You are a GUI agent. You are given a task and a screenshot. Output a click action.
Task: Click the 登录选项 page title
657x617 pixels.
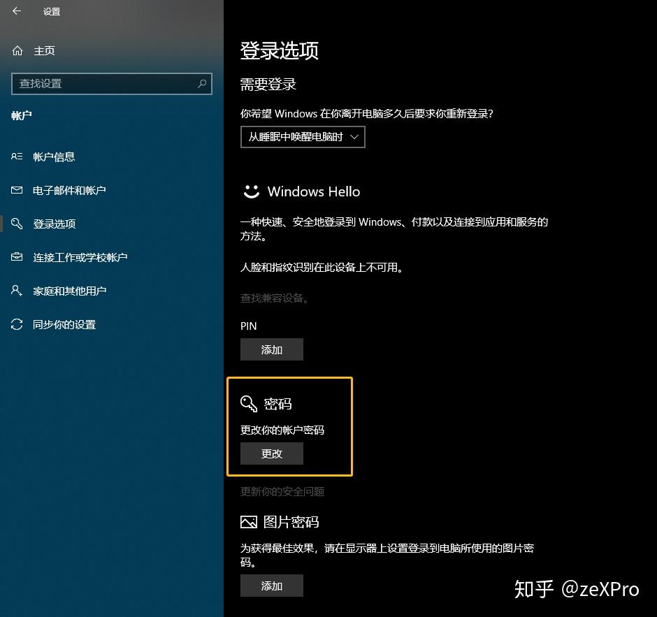coord(280,50)
